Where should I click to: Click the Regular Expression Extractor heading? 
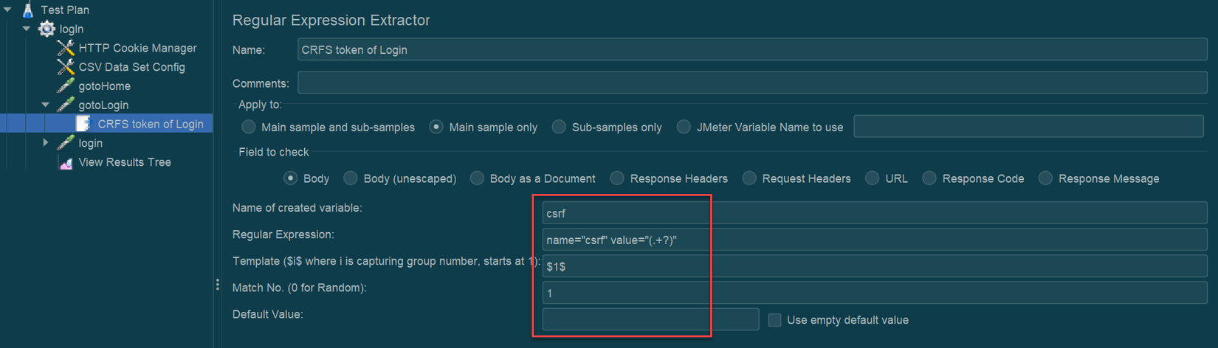point(331,20)
